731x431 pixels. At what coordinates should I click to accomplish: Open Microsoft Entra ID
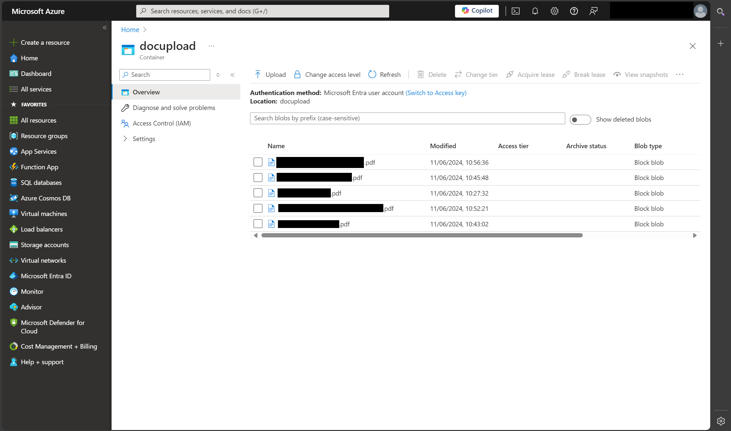click(46, 276)
